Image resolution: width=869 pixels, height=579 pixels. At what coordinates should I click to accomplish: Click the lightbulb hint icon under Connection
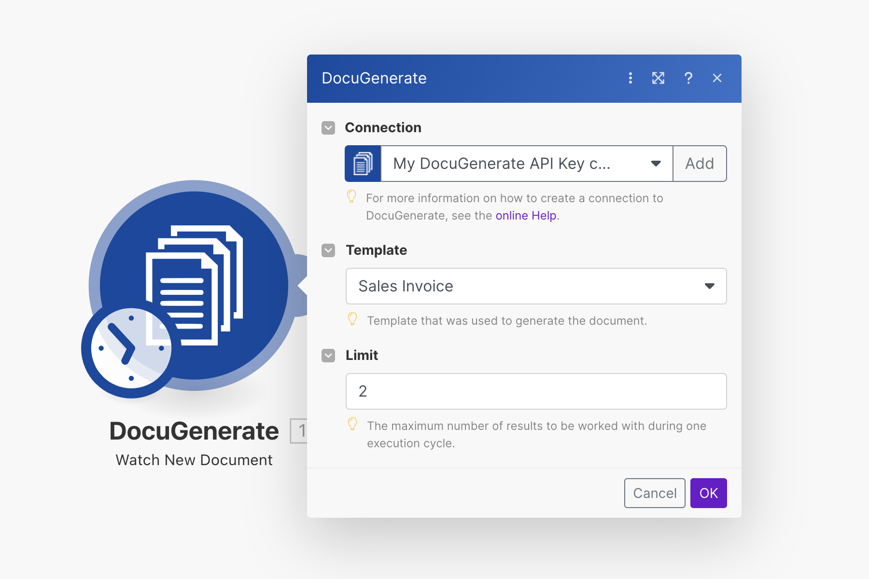351,196
